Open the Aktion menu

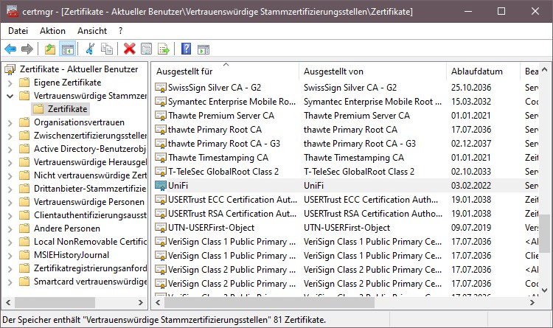point(52,31)
